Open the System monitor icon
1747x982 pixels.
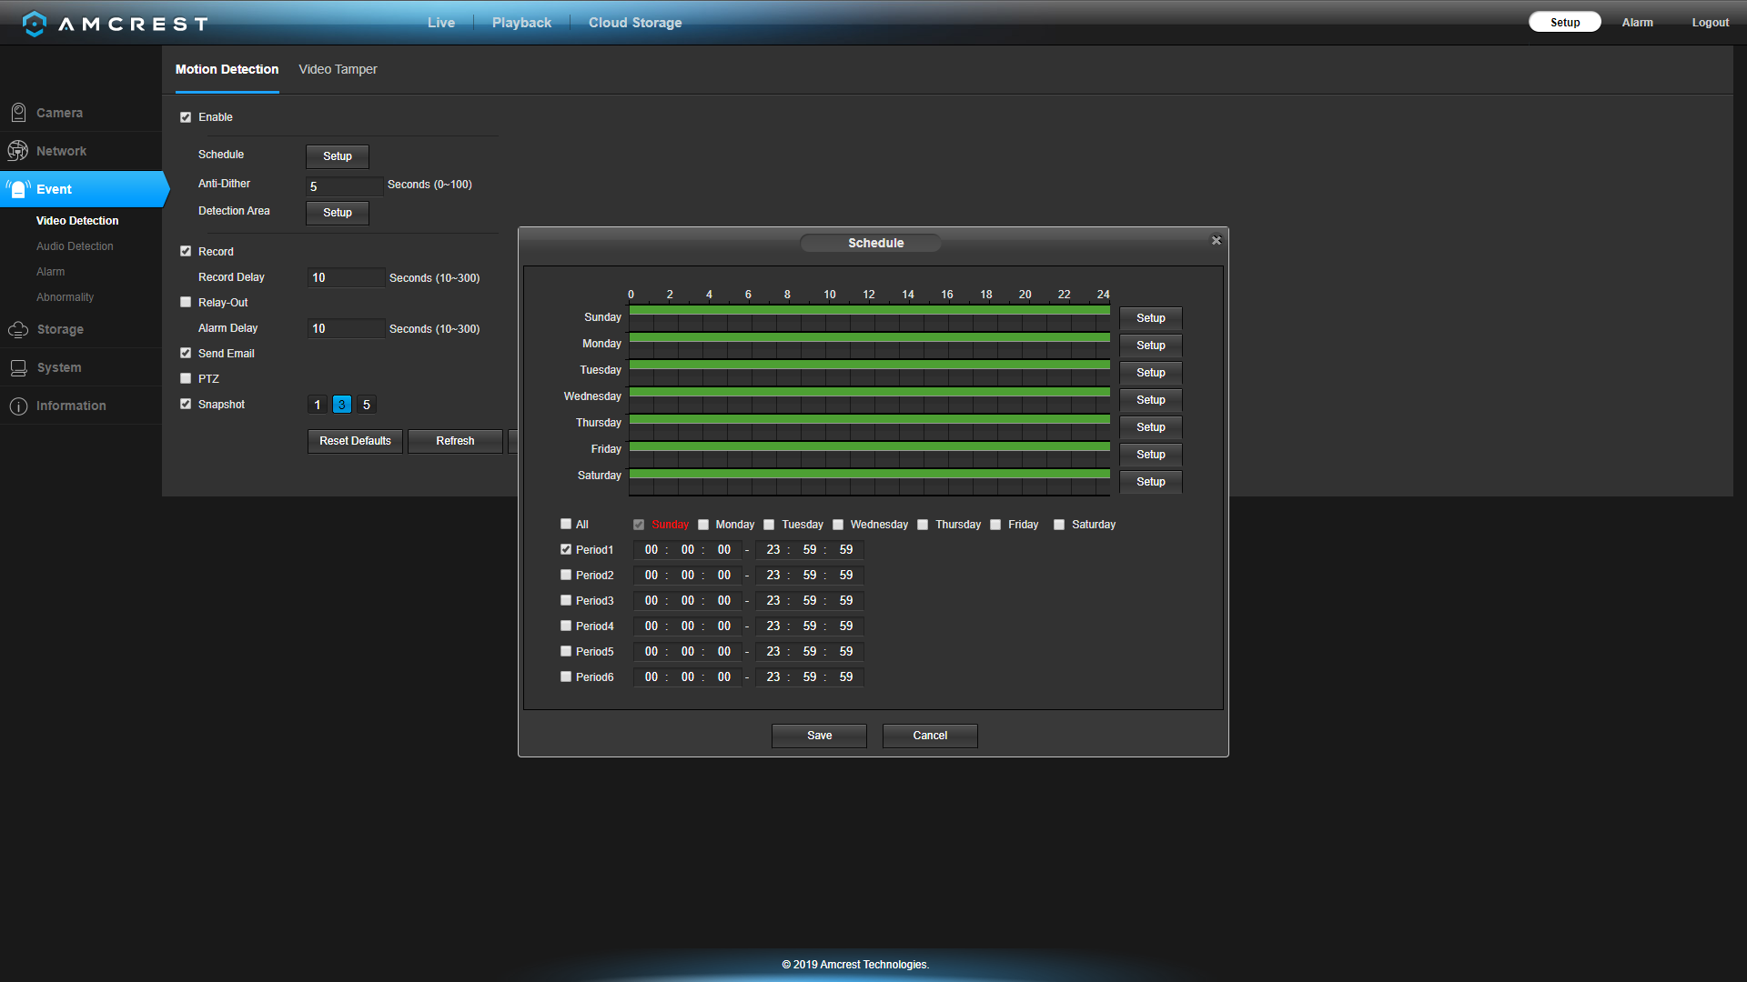pos(18,367)
